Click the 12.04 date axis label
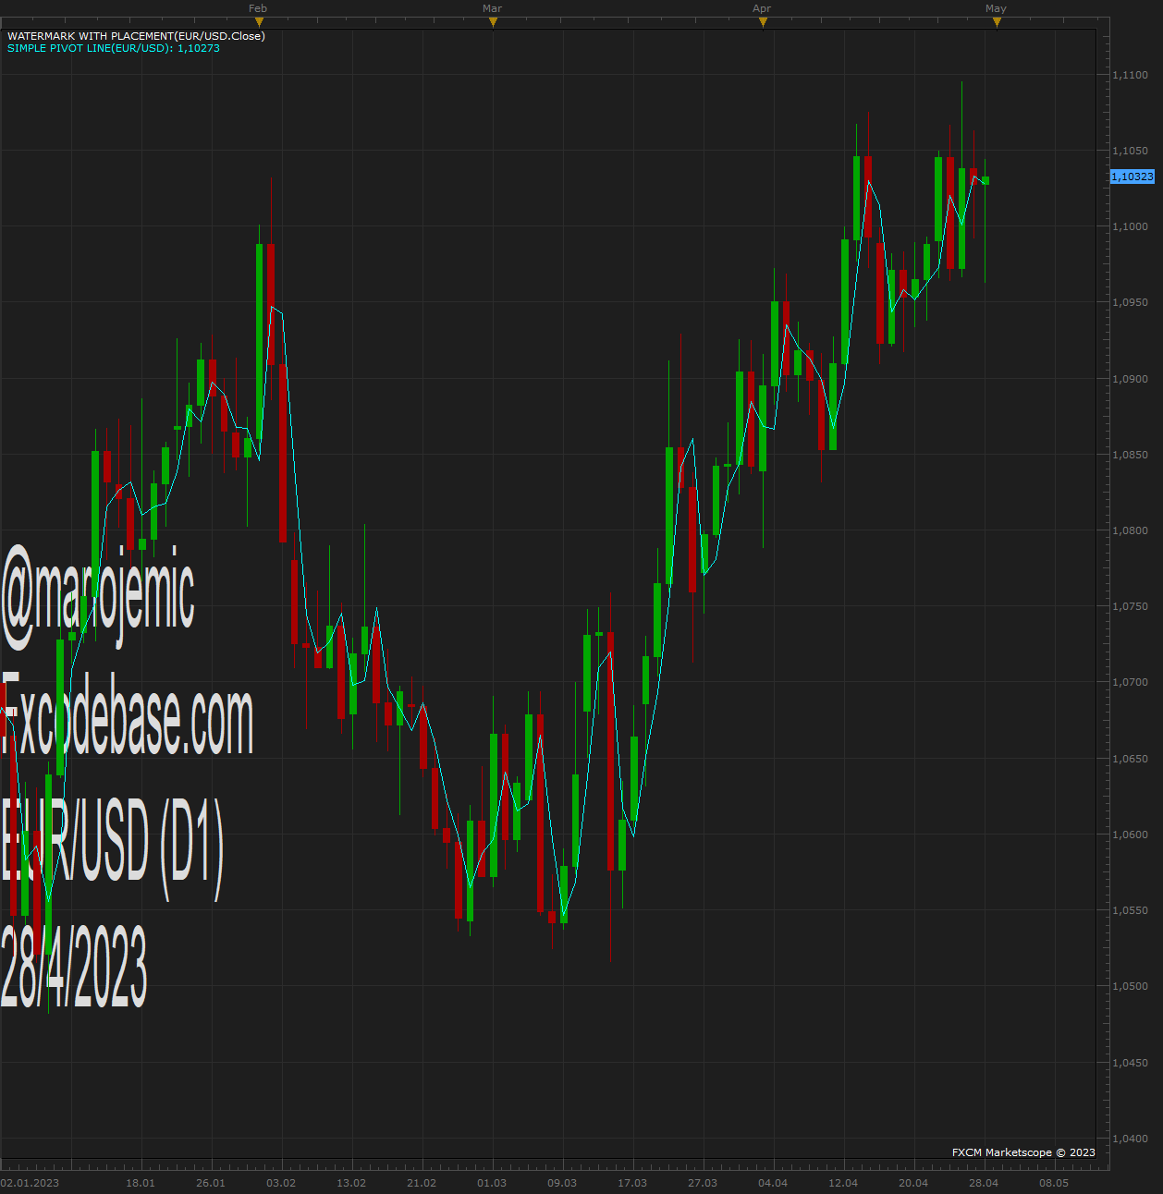This screenshot has width=1163, height=1194. point(843,1183)
